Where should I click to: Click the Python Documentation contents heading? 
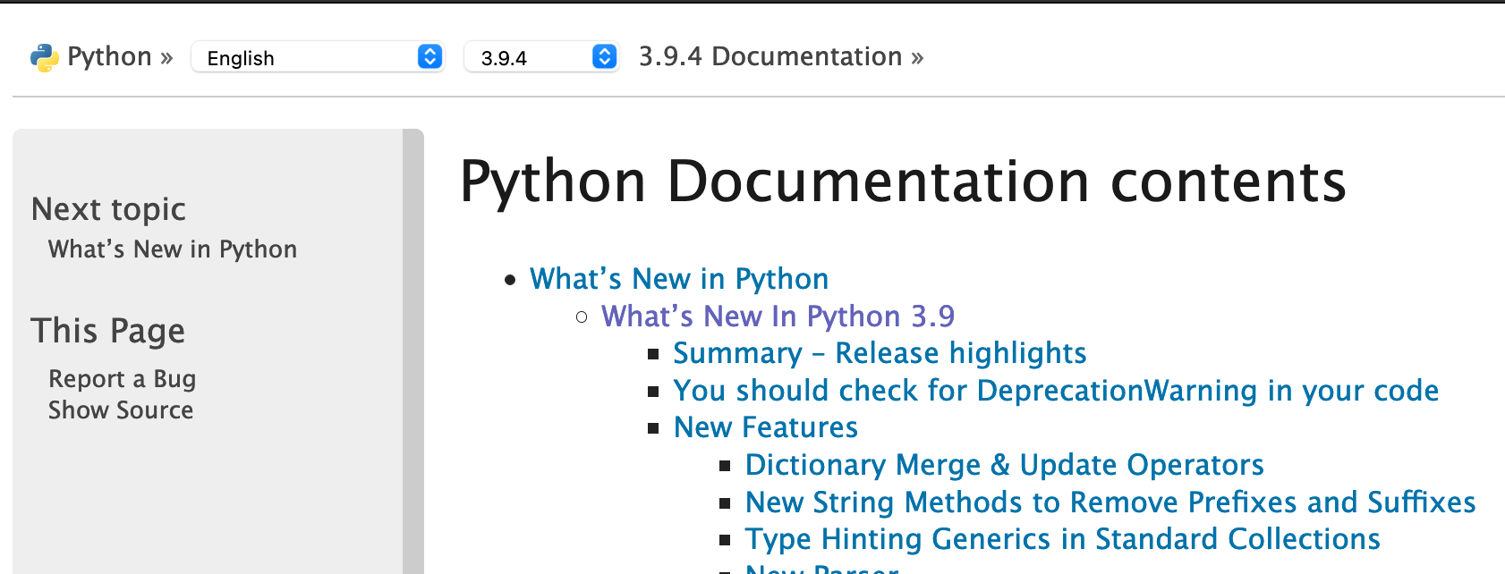pyautogui.click(x=903, y=182)
